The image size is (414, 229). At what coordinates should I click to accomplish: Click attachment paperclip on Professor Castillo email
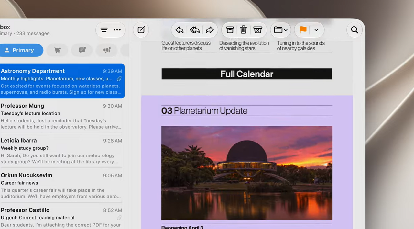[x=119, y=218]
